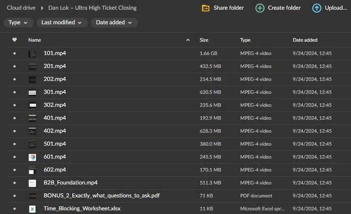
Task: Select the file named 202.mp4
Action: (x=55, y=79)
